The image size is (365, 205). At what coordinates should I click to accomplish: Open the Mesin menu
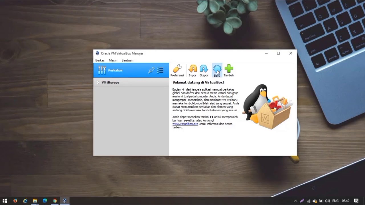(x=113, y=60)
